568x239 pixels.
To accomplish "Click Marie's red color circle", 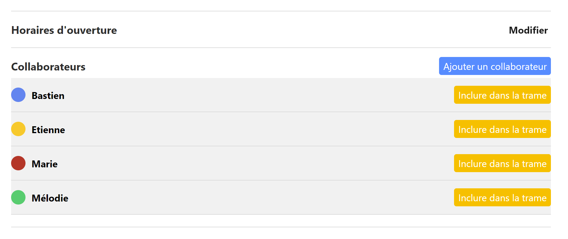I will [18, 163].
